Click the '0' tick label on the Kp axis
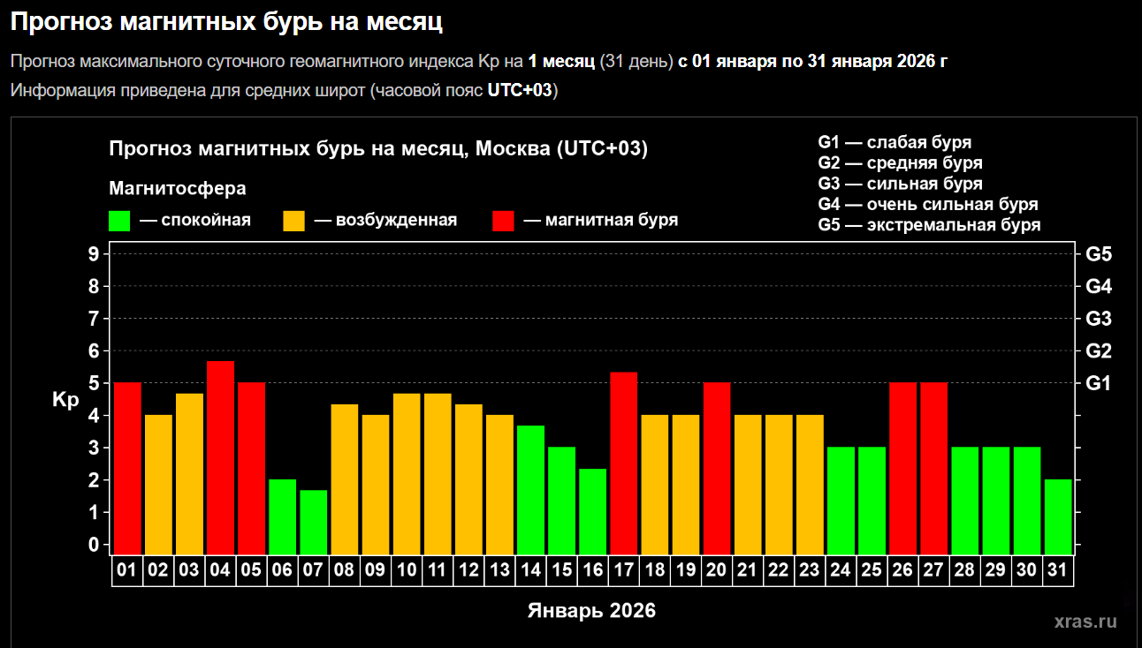 (x=94, y=546)
